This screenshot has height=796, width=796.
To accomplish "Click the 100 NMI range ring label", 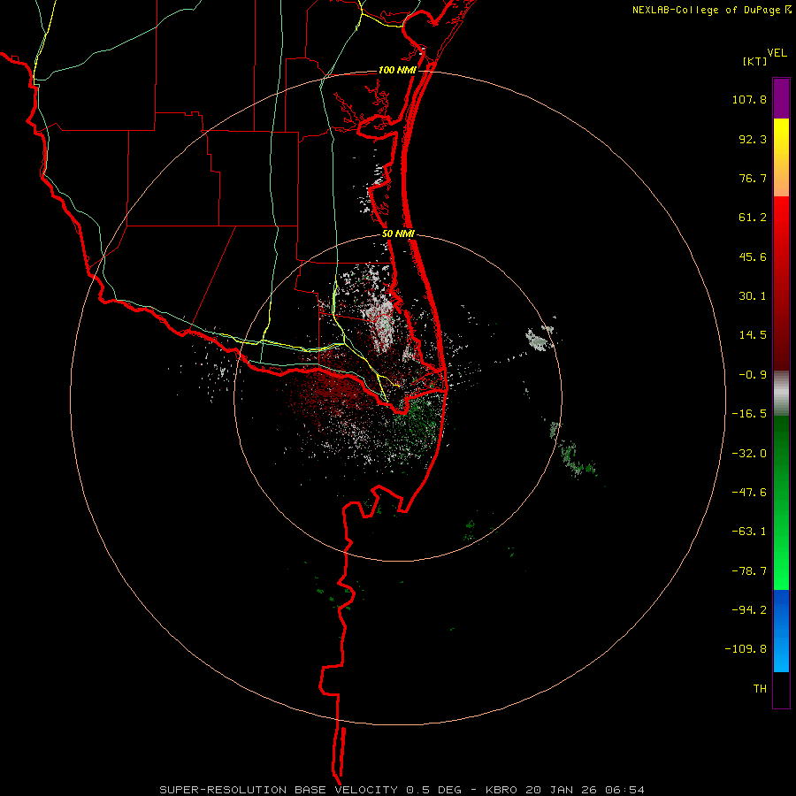I will coord(396,70).
